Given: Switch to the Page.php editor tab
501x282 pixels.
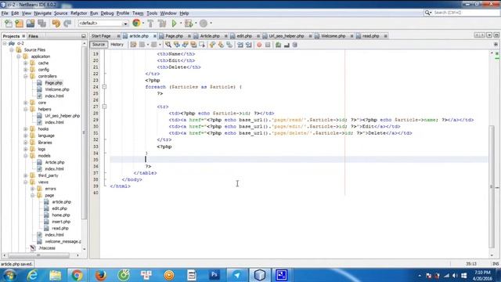Looking at the screenshot, I should tap(174, 36).
